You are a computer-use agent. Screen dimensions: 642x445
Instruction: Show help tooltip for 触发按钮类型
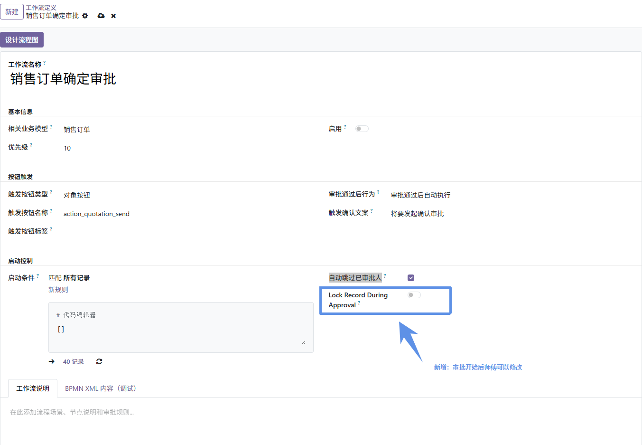(51, 192)
